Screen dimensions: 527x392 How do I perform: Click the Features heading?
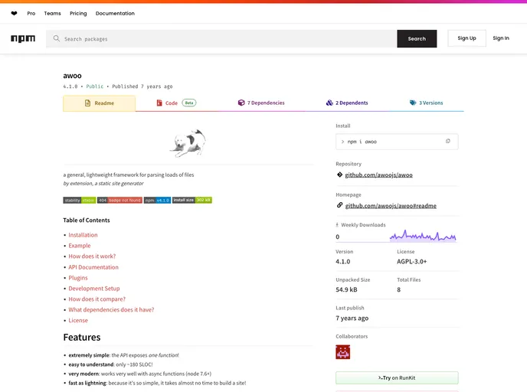[82, 337]
